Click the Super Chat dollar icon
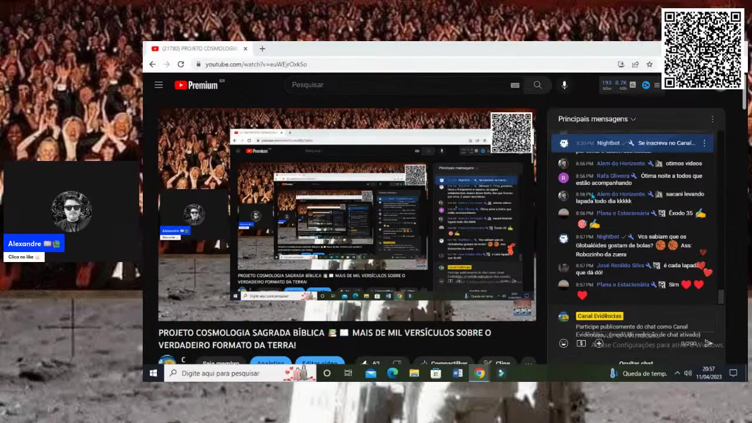 coord(581,343)
